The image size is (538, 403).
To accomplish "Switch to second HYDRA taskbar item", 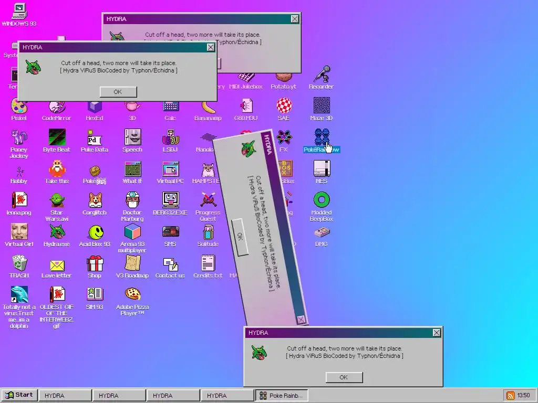I will [119, 396].
